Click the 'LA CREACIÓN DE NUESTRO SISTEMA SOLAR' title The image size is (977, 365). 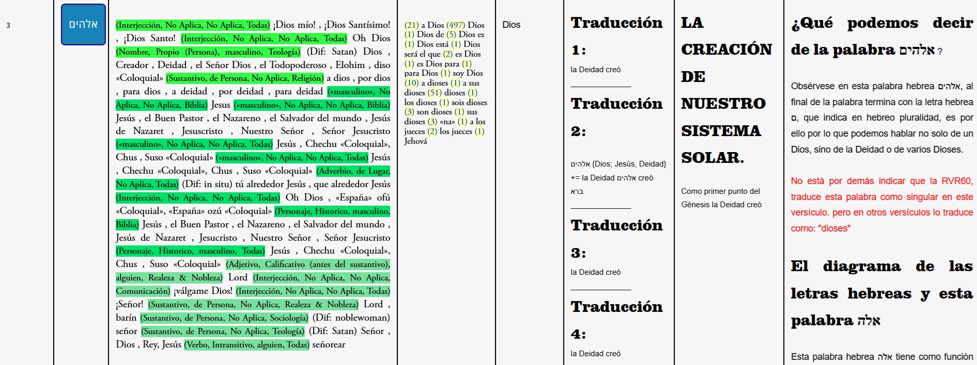click(726, 90)
